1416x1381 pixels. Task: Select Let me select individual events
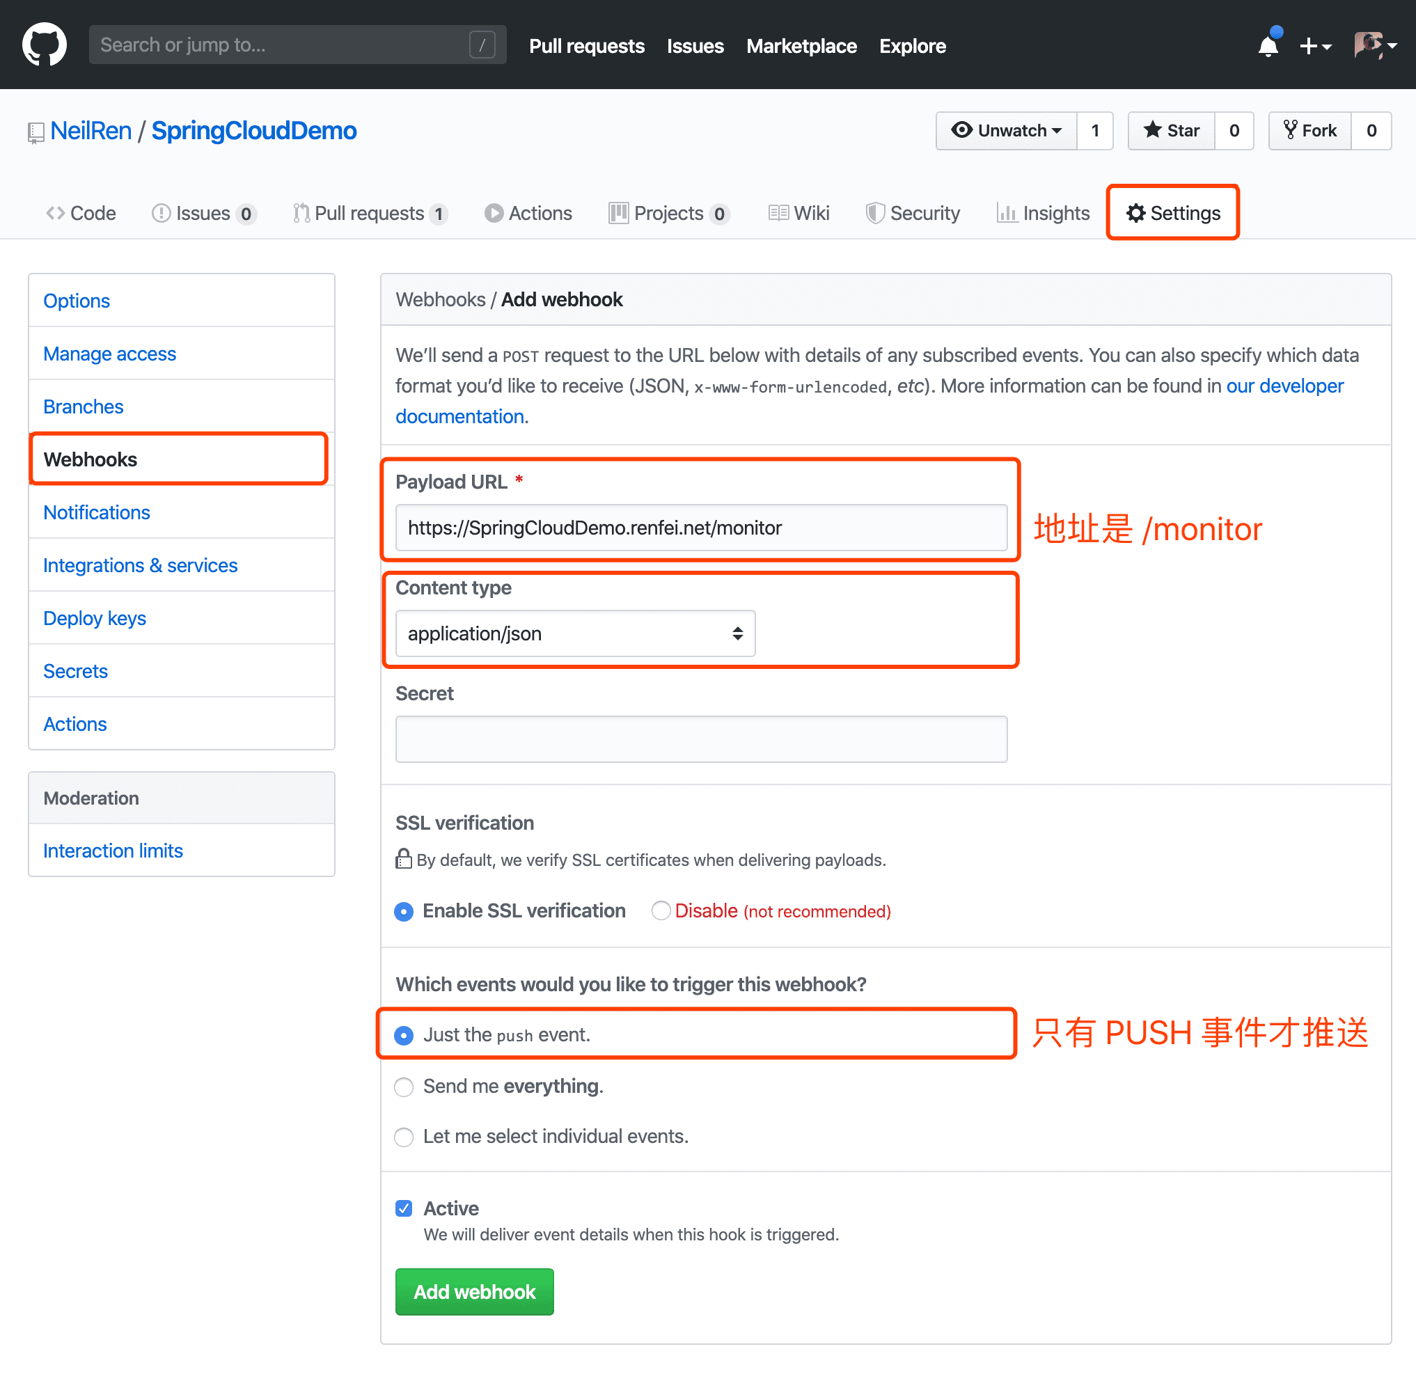coord(404,1137)
